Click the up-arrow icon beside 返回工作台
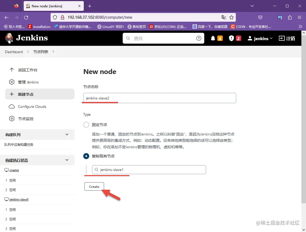This screenshot has height=232, width=306. click(x=12, y=70)
